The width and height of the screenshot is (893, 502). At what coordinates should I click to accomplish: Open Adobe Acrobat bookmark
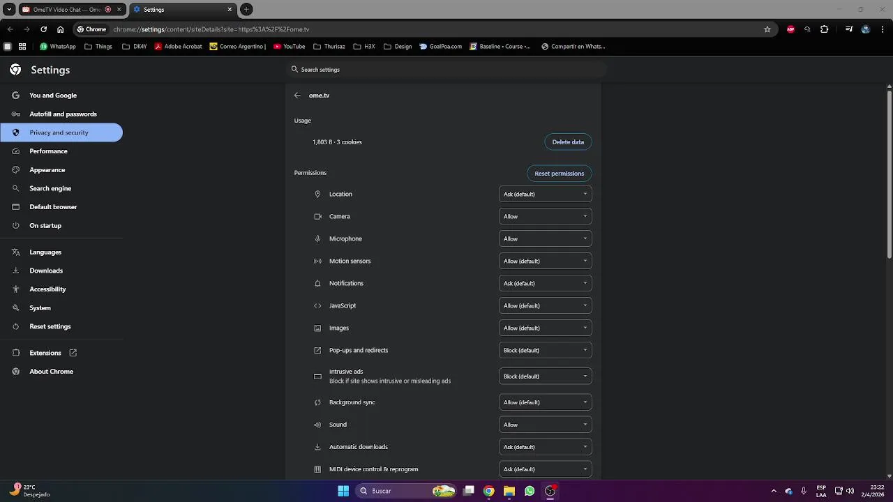point(179,47)
